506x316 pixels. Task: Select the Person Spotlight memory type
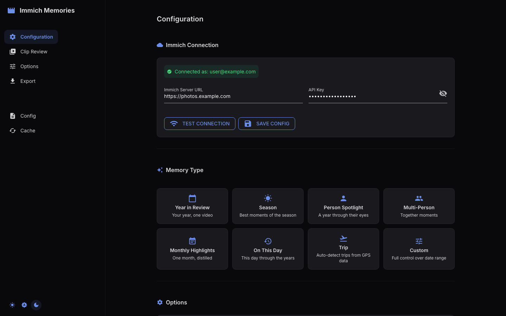(343, 206)
